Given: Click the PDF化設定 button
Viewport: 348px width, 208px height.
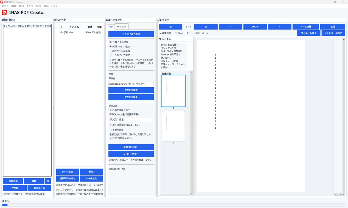Looking at the screenshot, I should click(91, 179).
